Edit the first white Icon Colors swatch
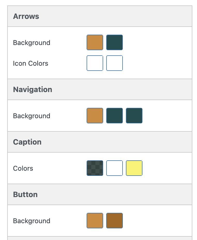Screen dimensions: 197x240 pos(95,63)
